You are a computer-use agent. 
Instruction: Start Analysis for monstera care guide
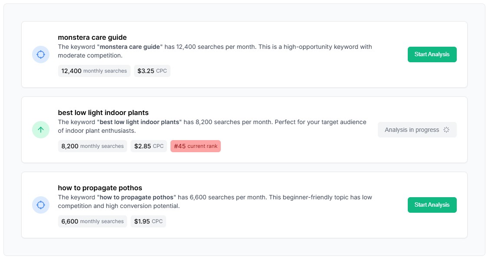(432, 54)
